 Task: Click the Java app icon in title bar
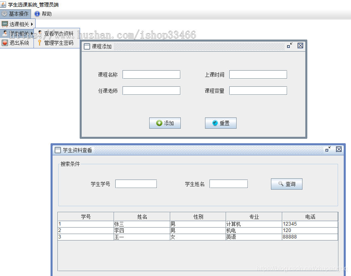point(3,4)
